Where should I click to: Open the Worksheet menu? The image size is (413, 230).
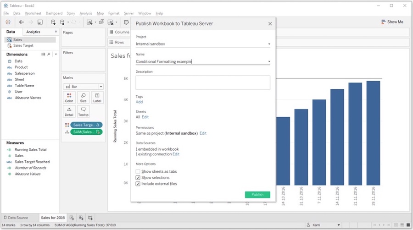pyautogui.click(x=33, y=13)
